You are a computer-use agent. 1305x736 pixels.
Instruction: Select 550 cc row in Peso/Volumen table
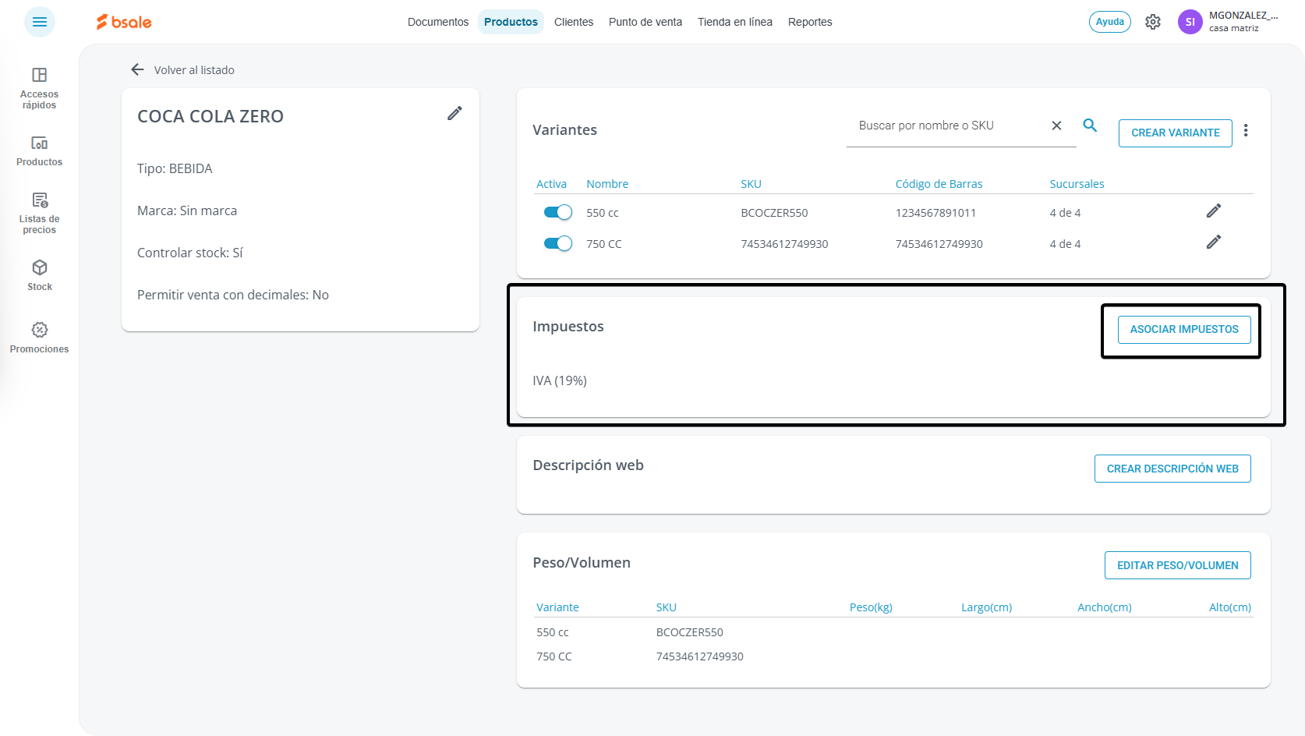pos(893,632)
